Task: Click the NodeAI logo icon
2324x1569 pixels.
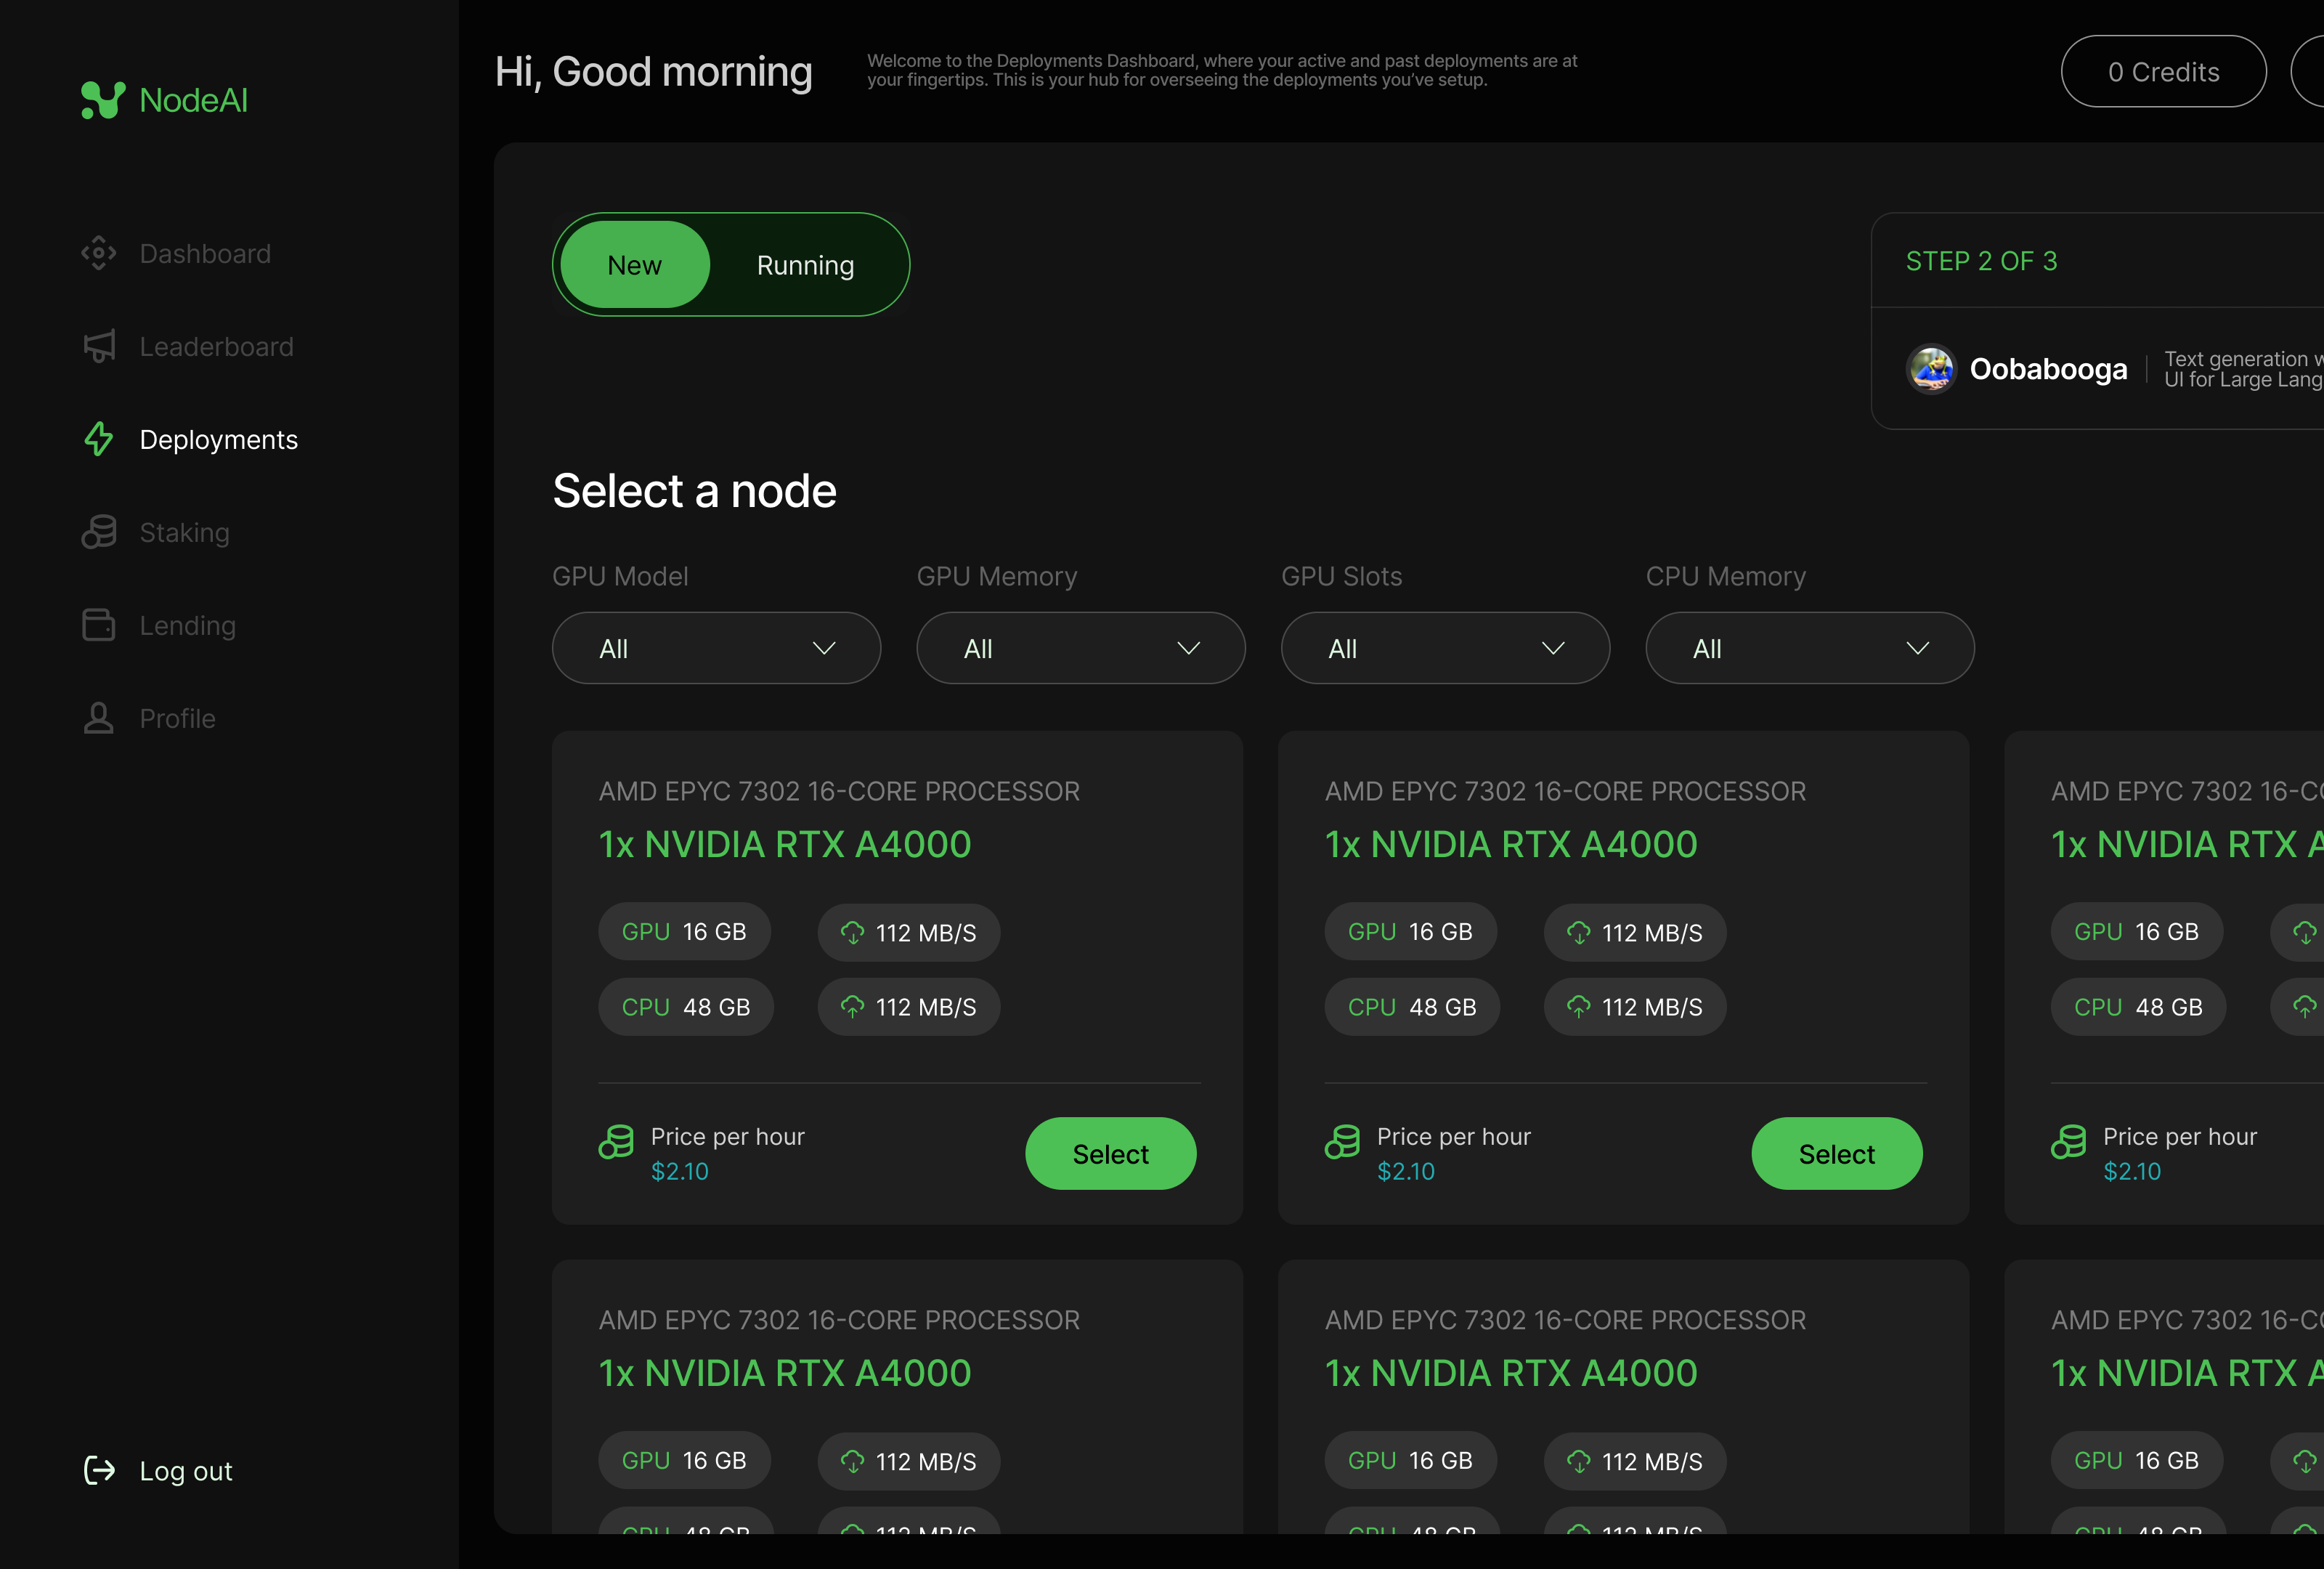Action: coord(102,100)
